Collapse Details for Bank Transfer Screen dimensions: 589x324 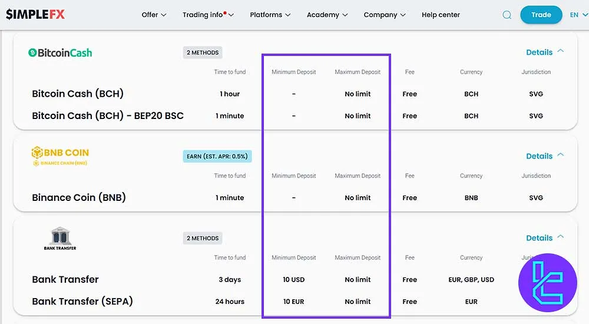(545, 238)
